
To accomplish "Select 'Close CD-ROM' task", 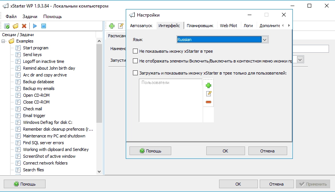I will click(x=36, y=102).
